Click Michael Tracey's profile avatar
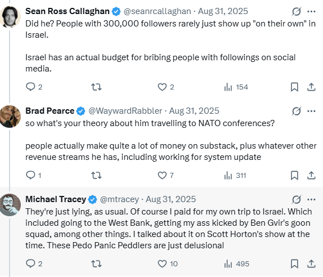 (10, 205)
